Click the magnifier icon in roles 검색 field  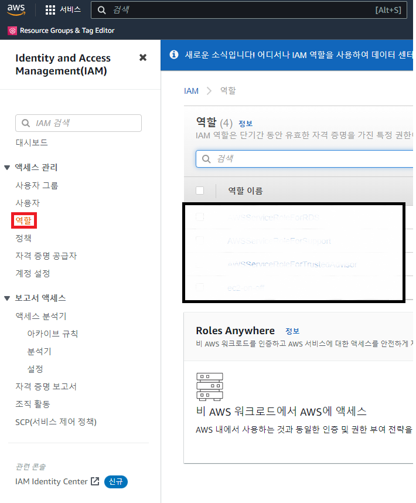click(206, 159)
